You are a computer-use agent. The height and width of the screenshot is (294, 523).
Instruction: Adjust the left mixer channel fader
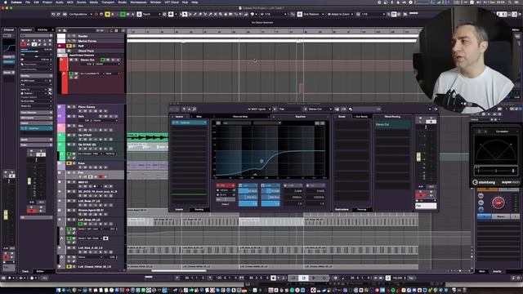click(x=6, y=215)
